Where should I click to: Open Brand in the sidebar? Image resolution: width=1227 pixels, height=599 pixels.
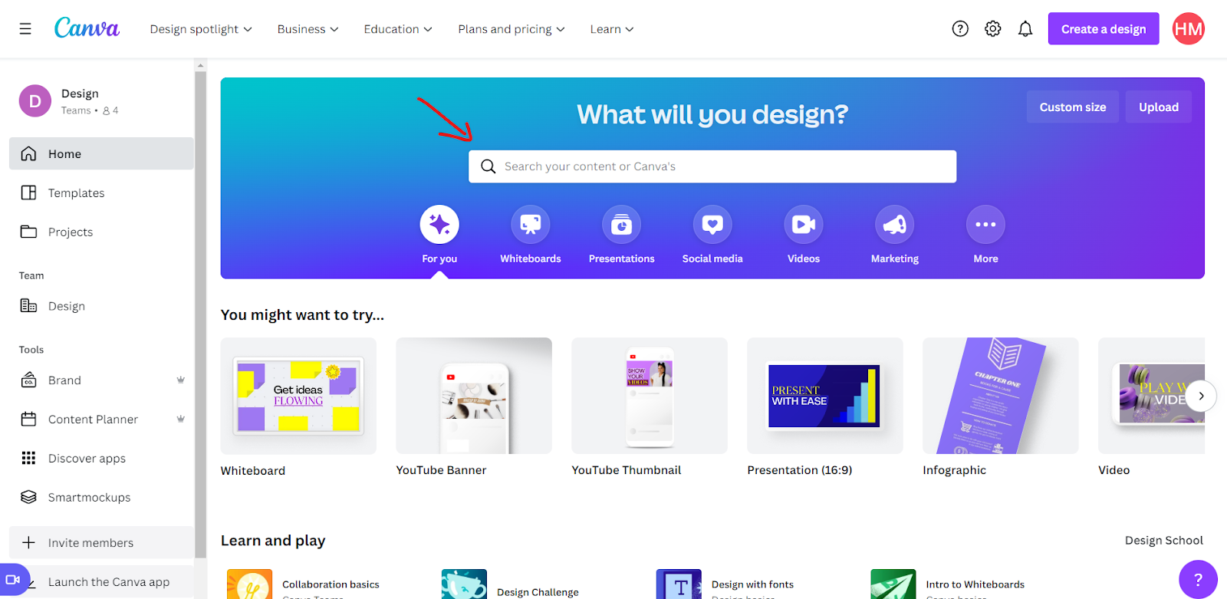(101, 380)
